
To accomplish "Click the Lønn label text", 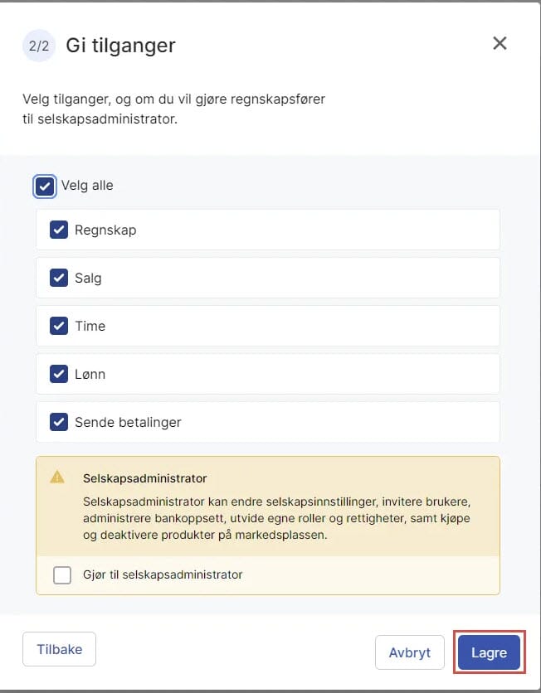I will [92, 374].
